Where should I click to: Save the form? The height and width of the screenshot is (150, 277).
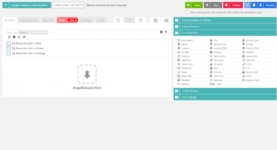coord(194,5)
